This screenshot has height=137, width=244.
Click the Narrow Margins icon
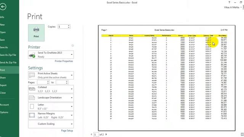32,115
